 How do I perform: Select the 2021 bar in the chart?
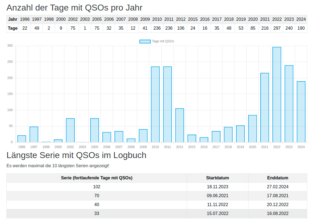[x=265, y=108]
